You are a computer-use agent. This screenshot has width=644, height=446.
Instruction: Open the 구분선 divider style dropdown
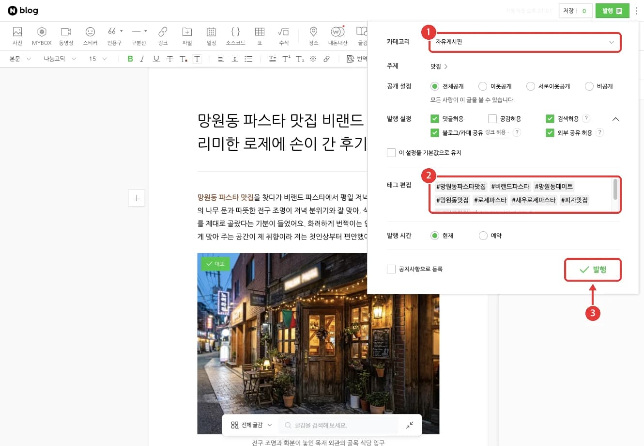pyautogui.click(x=139, y=36)
